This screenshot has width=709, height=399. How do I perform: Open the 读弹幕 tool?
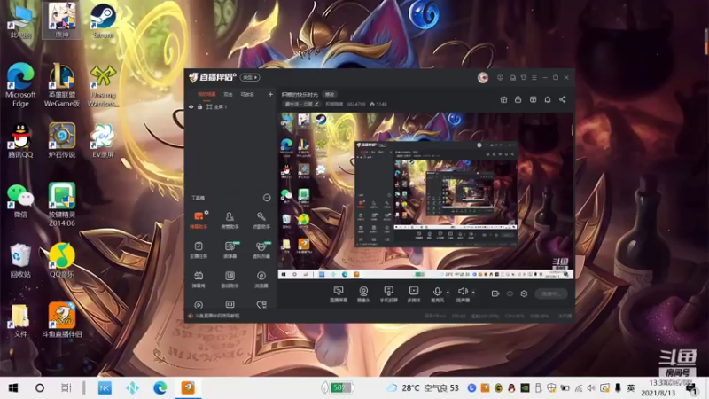pos(230,250)
